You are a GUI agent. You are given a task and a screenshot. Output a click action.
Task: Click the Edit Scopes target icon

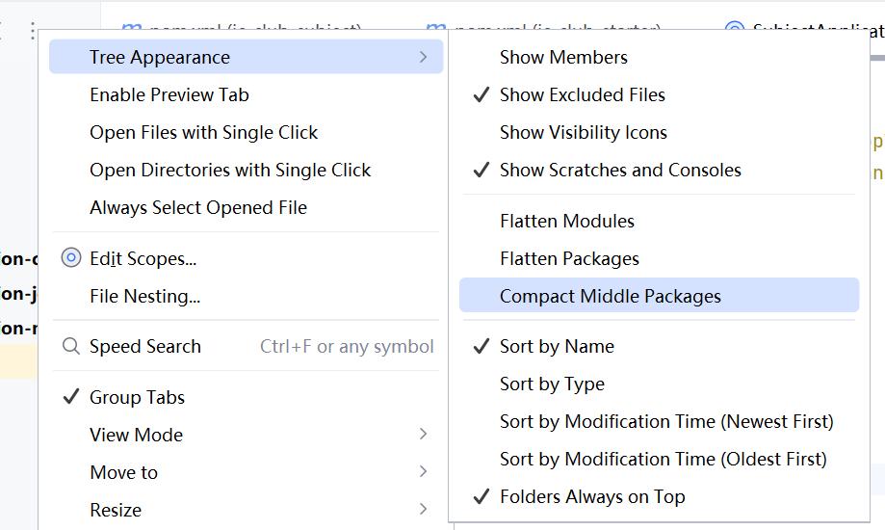click(70, 258)
